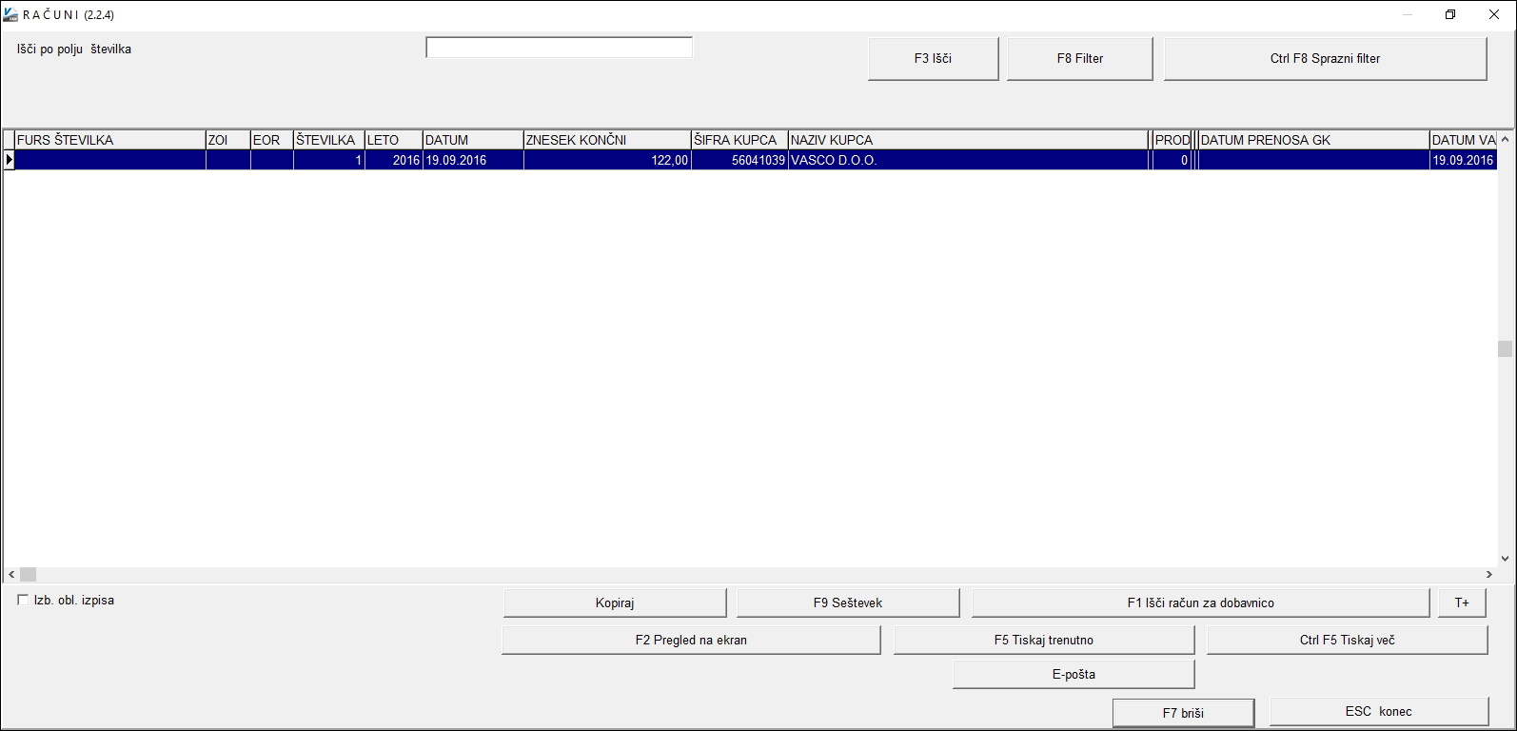Focus the Išči po polju številka input
Image resolution: width=1517 pixels, height=731 pixels.
(559, 48)
